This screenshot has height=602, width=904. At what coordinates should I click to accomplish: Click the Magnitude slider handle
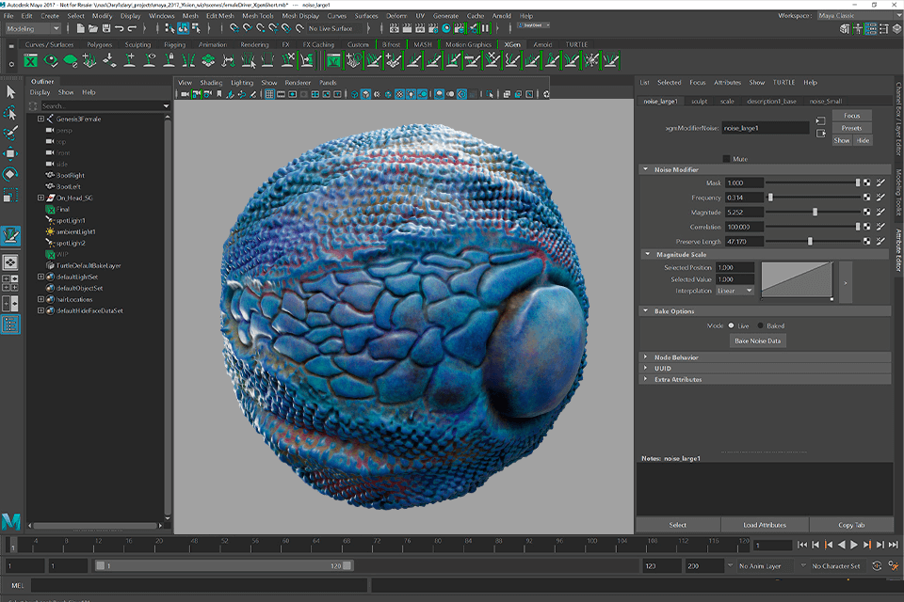(815, 212)
